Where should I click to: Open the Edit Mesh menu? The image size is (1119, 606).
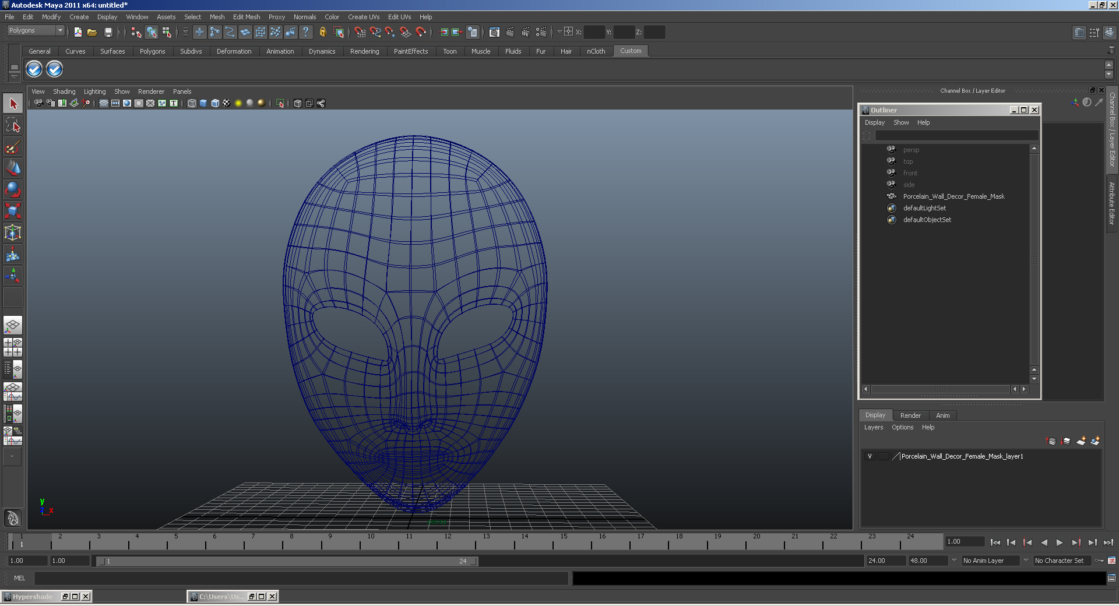[x=246, y=17]
